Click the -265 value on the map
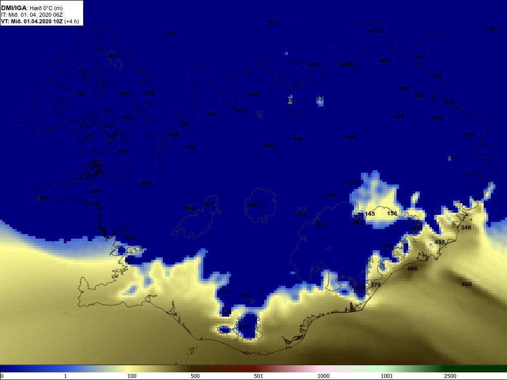The image size is (507, 380). pos(331,195)
